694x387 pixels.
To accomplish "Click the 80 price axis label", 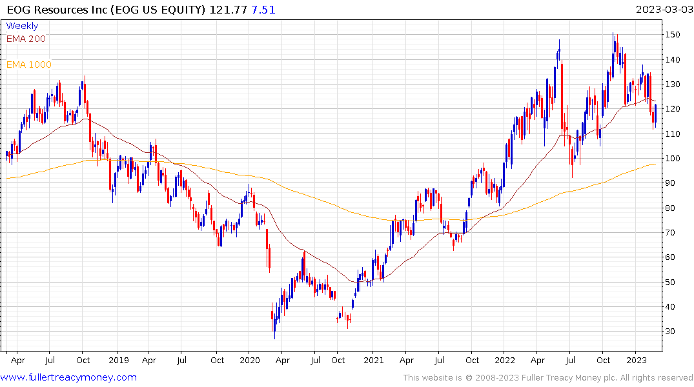I will tap(670, 208).
